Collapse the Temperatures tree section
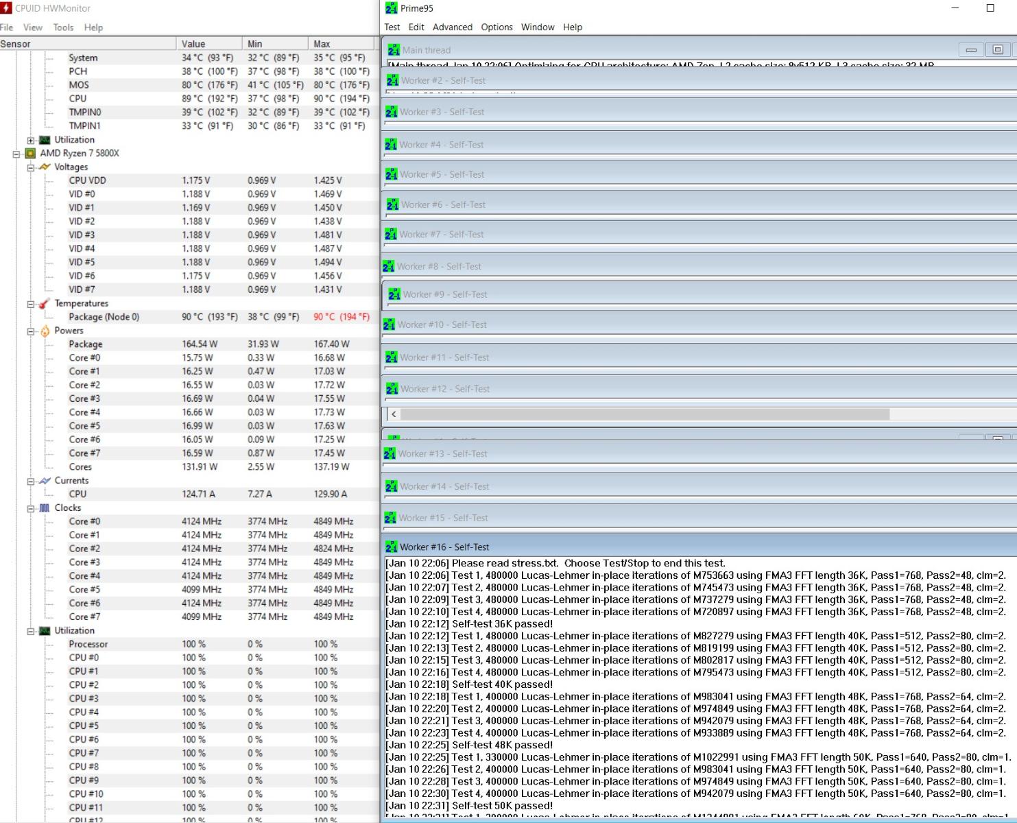 [31, 304]
